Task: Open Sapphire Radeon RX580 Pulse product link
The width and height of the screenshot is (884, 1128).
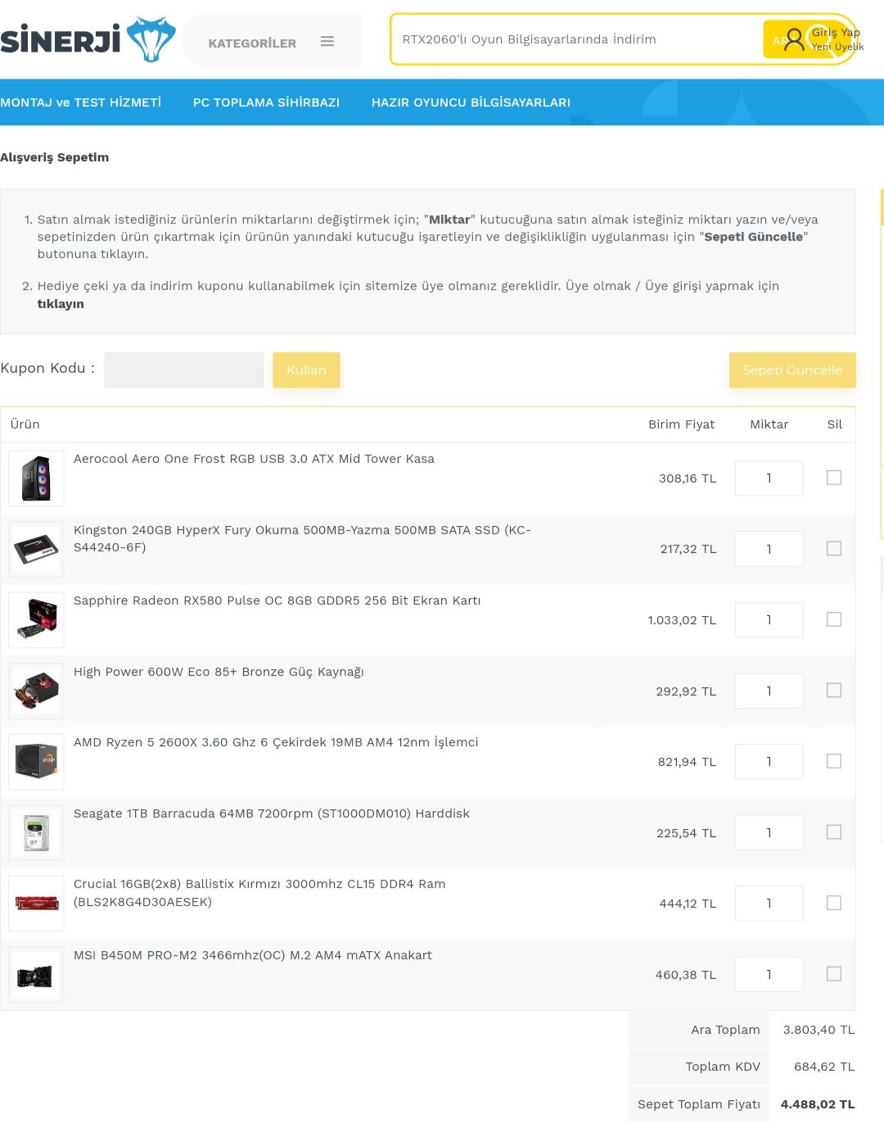Action: tap(277, 600)
